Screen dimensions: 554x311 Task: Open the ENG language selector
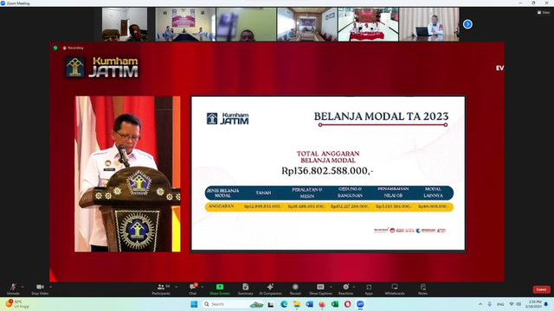tap(500, 304)
